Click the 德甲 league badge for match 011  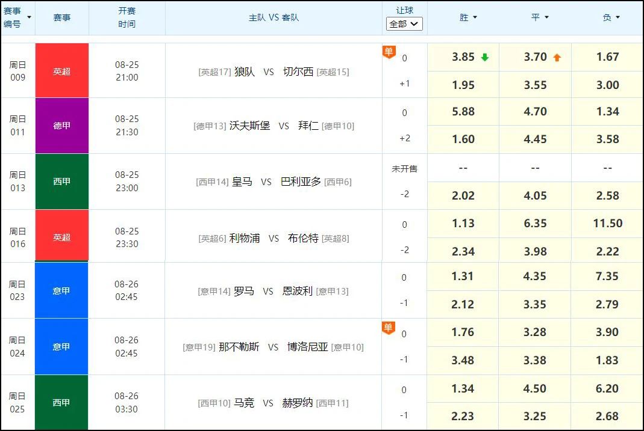coord(62,126)
